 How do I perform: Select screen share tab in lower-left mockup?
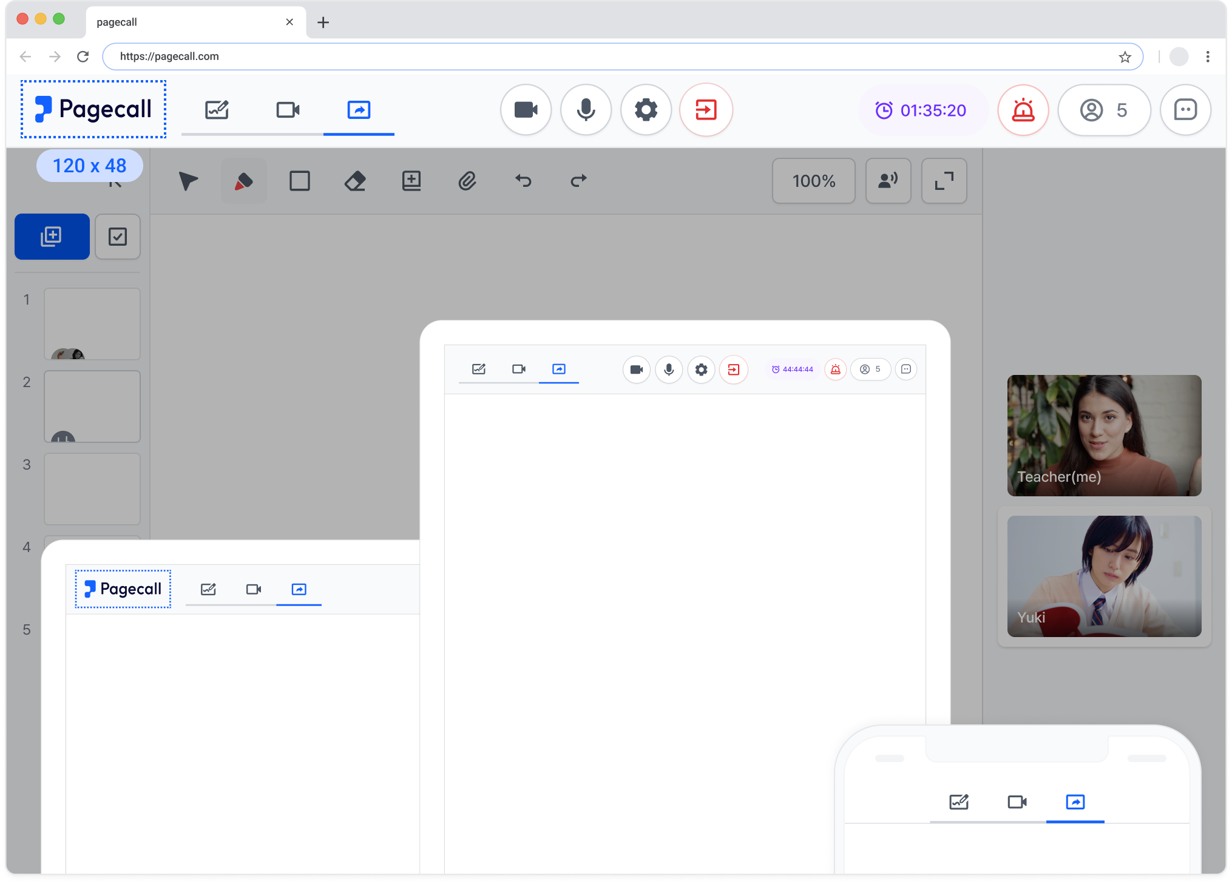(299, 589)
